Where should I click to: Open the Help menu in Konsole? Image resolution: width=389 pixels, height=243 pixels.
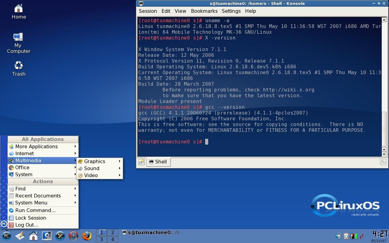(x=250, y=11)
